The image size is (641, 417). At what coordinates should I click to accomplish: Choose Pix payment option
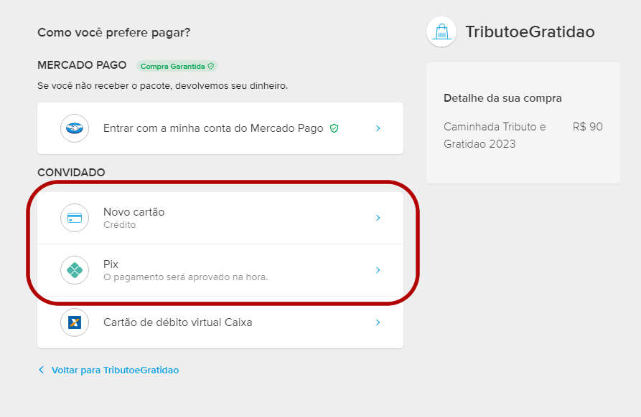coord(220,270)
